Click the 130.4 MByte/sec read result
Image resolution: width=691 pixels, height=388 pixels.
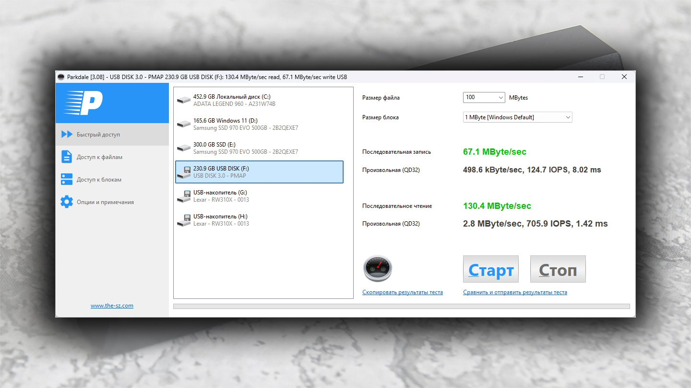tap(497, 206)
